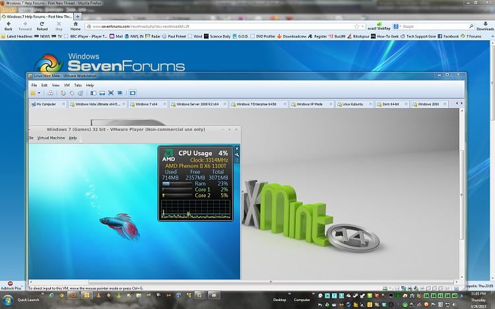Open the BBC iPlayer bookmark
This screenshot has width=495, height=309.
click(x=85, y=36)
